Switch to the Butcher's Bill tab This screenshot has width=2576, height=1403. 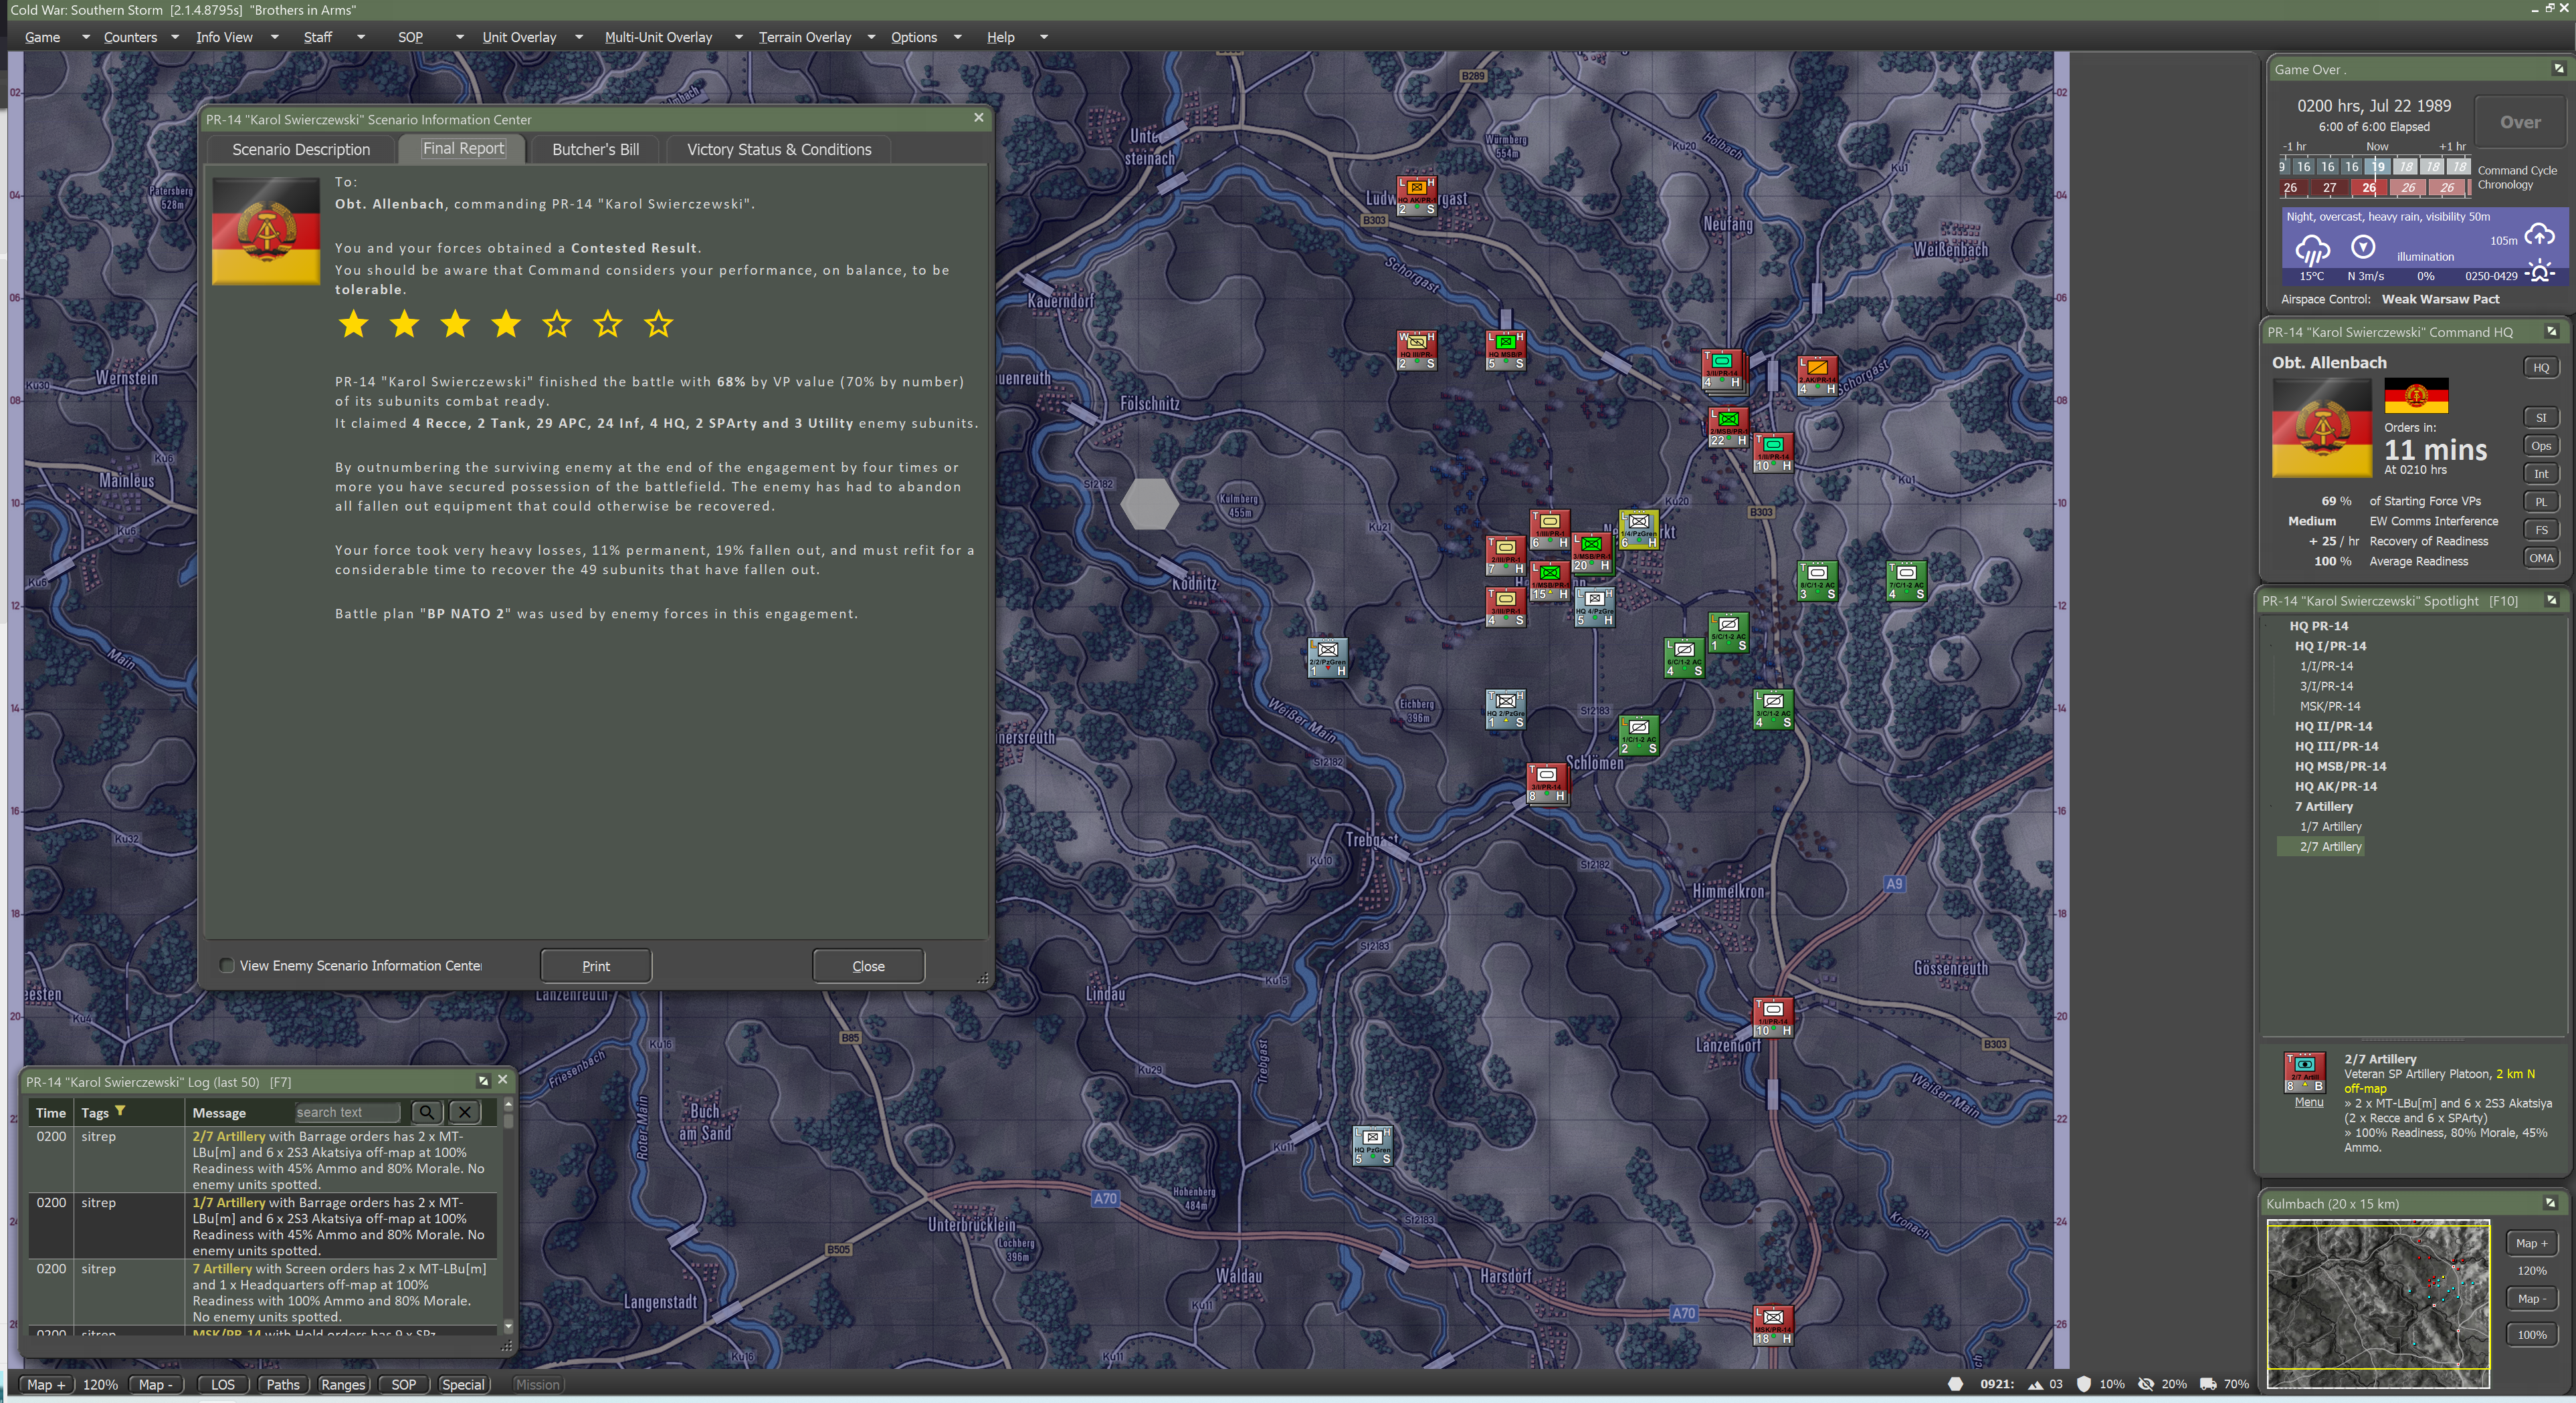595,150
